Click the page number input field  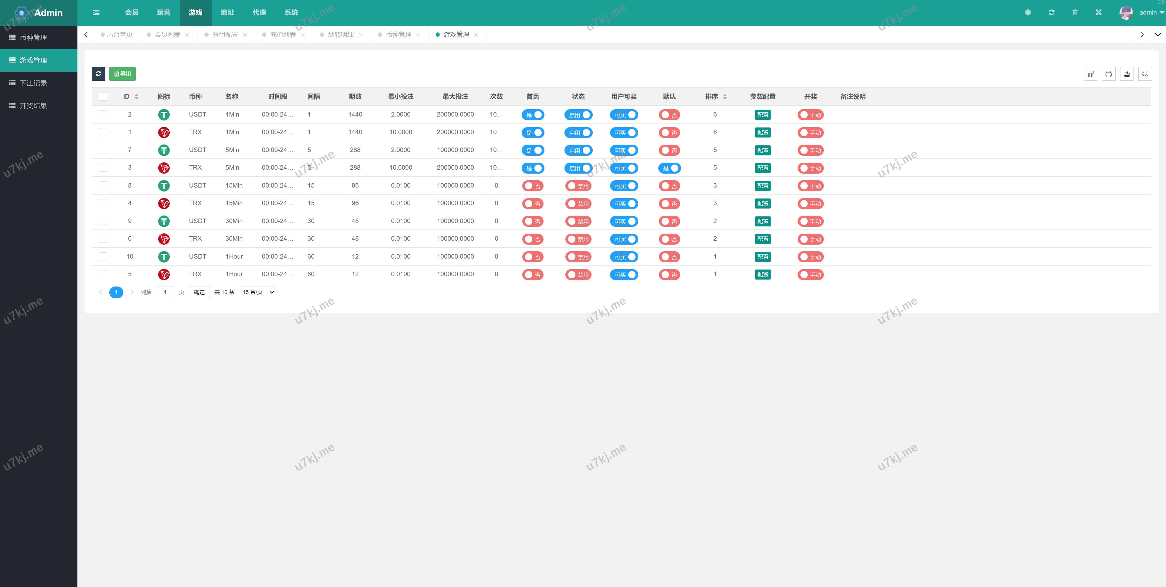165,292
